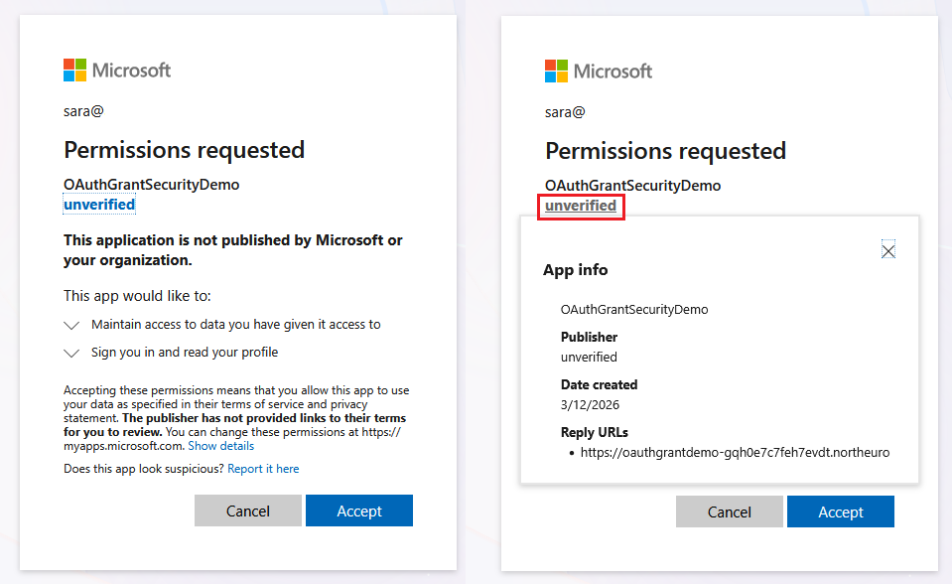The image size is (952, 584).
Task: Click the 'Report it here' link
Action: tap(263, 469)
